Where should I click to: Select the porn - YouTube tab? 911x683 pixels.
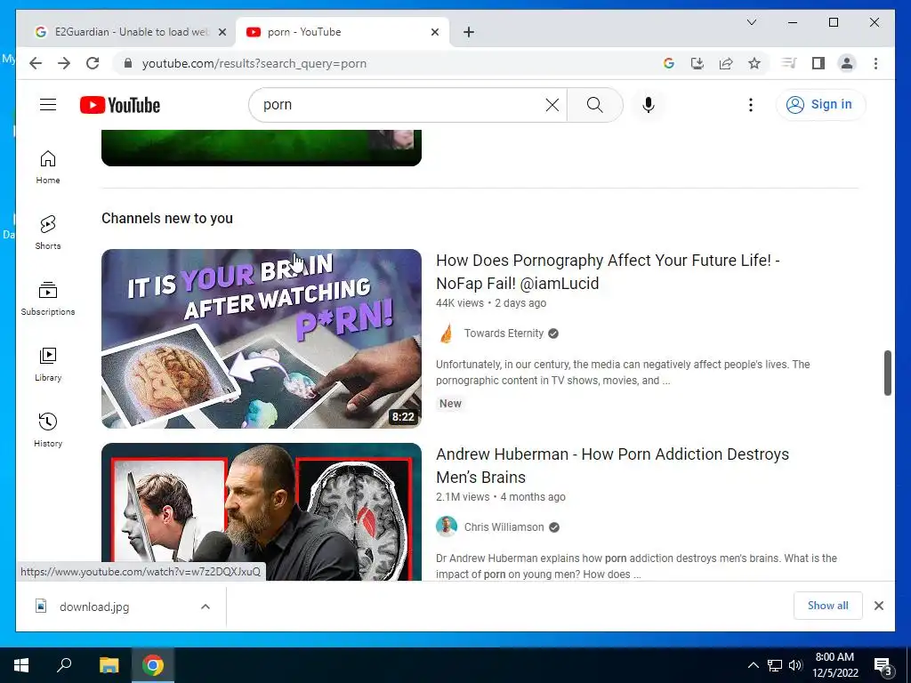pos(342,32)
